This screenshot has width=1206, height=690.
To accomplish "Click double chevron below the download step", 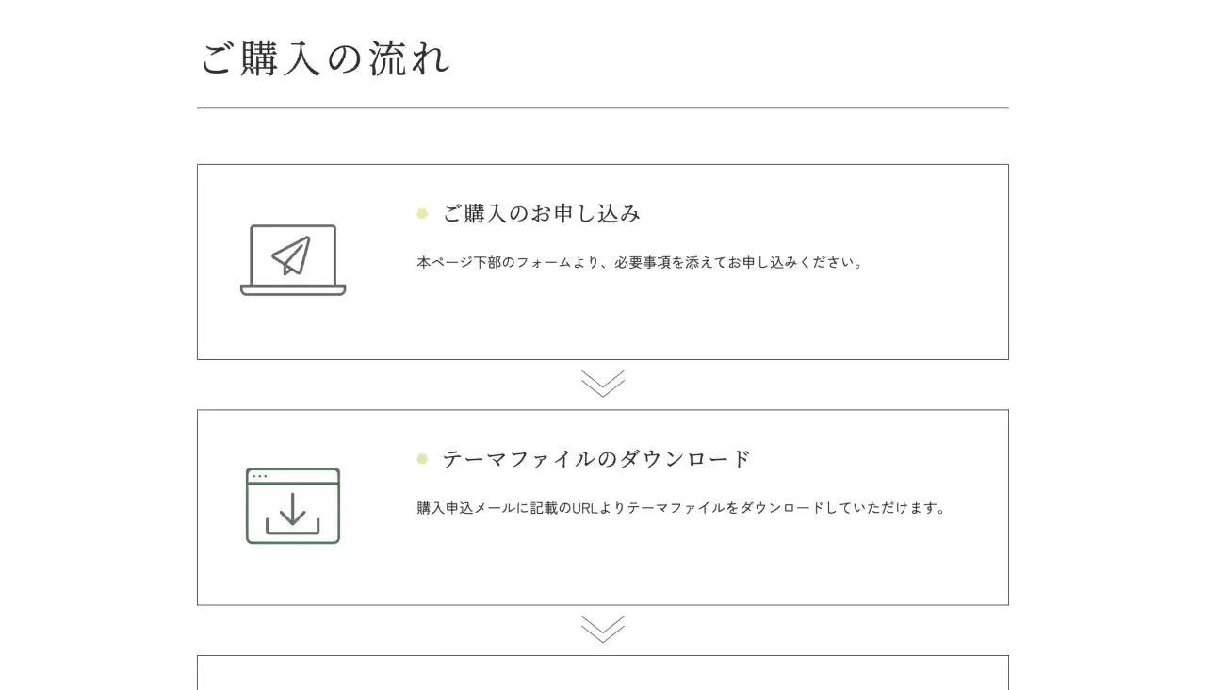I will (x=603, y=630).
